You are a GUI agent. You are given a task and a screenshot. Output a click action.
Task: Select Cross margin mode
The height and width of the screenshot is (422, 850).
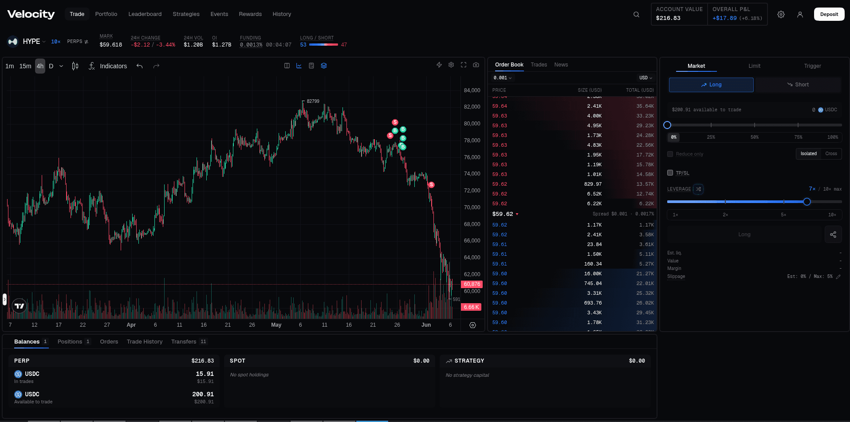tap(831, 154)
